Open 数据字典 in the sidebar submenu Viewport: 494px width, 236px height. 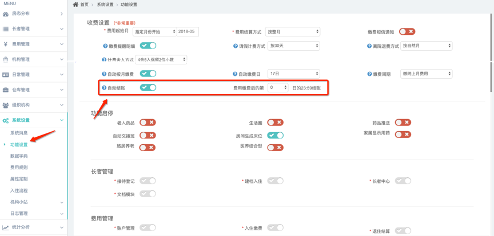coord(19,156)
